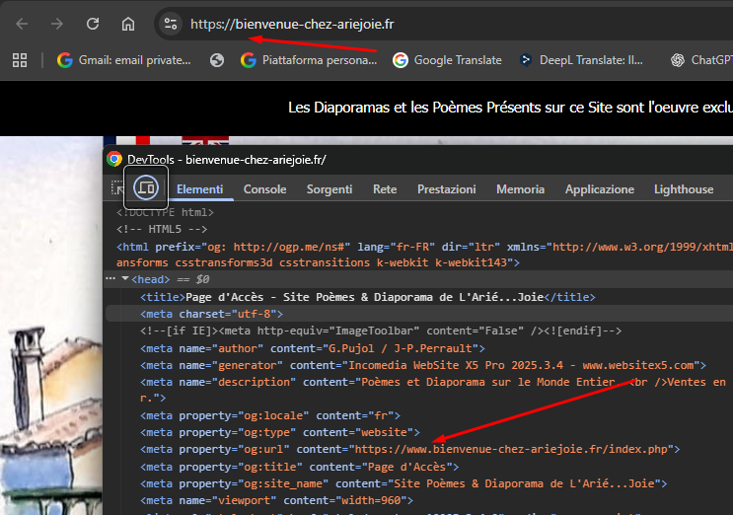
Task: Click the Google Translate bookmark
Action: 447,60
